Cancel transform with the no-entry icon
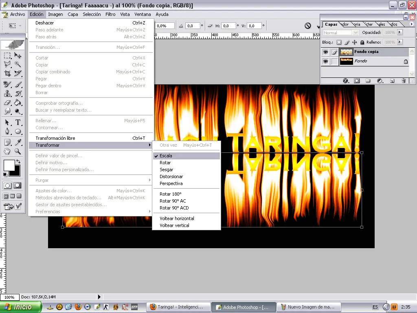The width and height of the screenshot is (417, 313). click(x=308, y=26)
